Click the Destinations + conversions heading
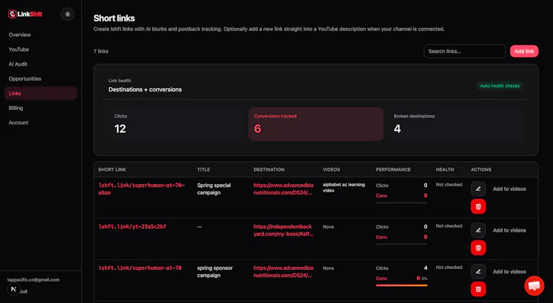This screenshot has height=303, width=553. 145,90
